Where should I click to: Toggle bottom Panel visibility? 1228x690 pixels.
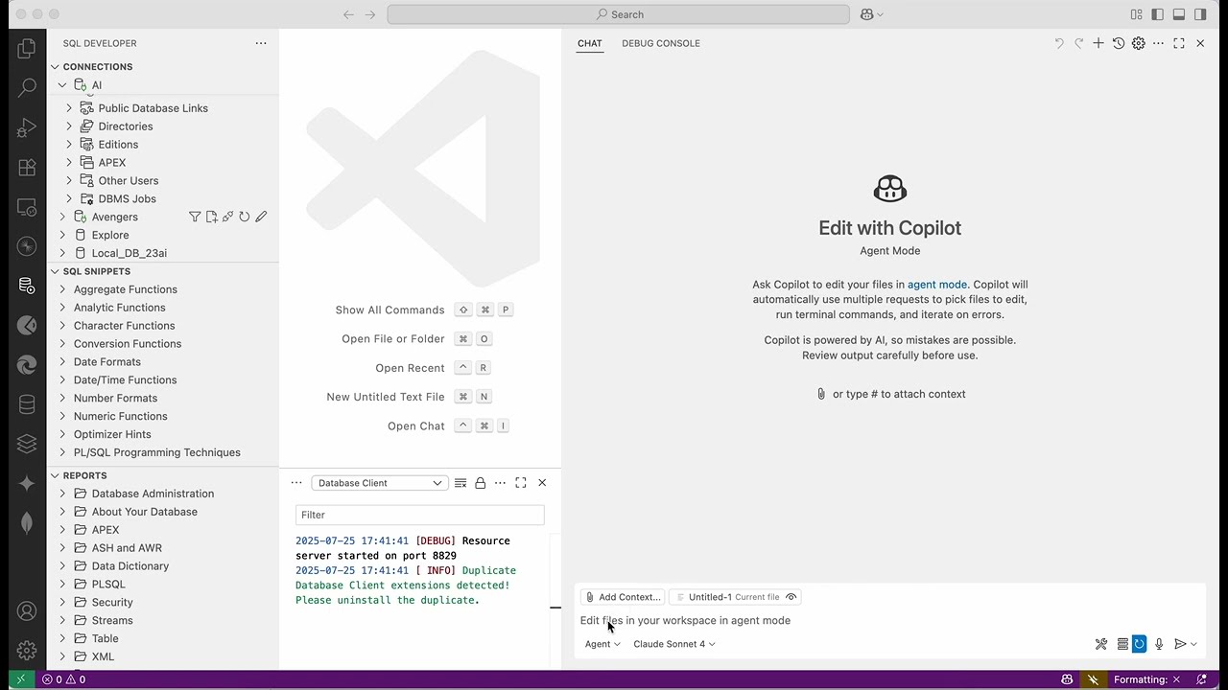[1179, 14]
